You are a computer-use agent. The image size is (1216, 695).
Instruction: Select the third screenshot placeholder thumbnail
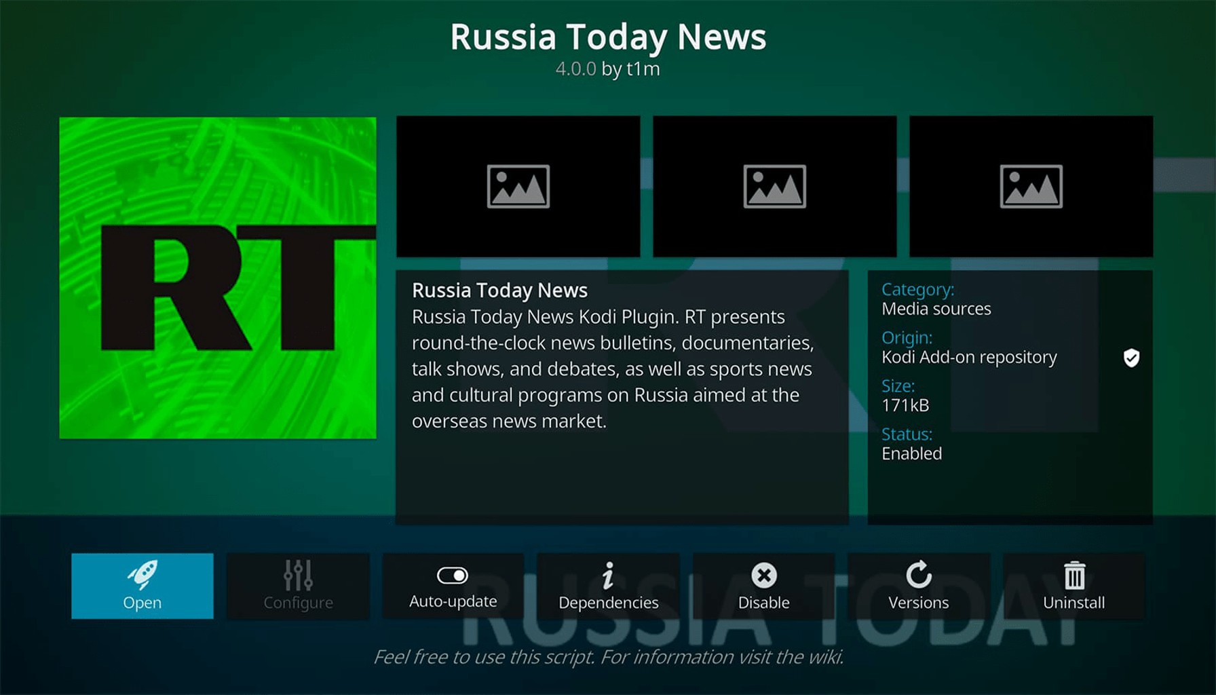pyautogui.click(x=1031, y=187)
